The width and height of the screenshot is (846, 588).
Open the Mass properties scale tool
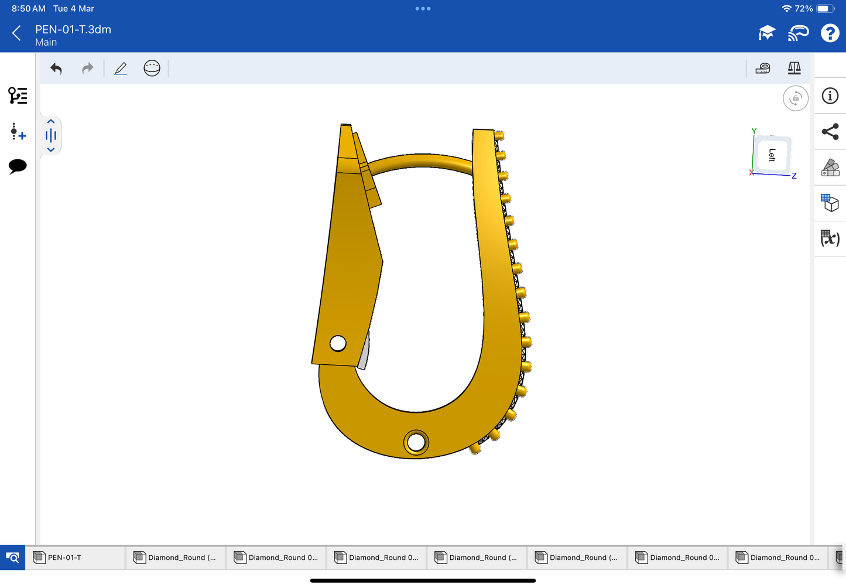[794, 69]
